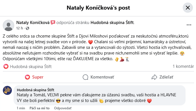
Task: Open the Štift band logo avatar in comment
Action: coord(7,90)
